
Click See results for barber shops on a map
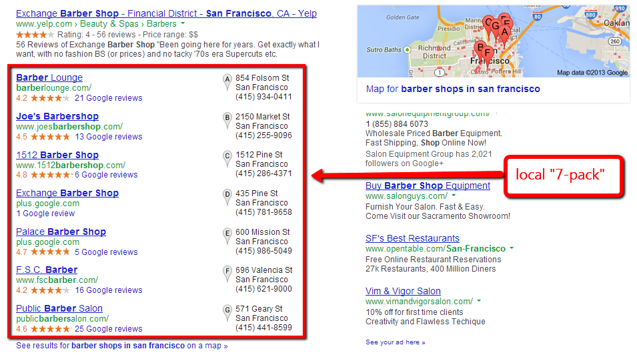tap(122, 346)
